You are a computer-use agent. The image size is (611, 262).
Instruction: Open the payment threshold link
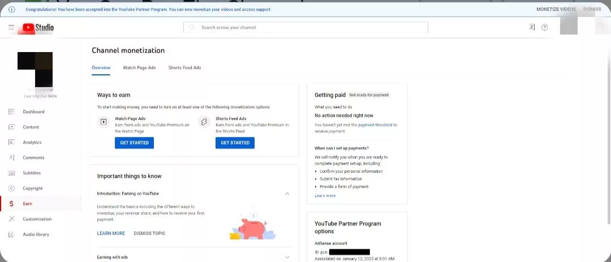click(x=375, y=125)
